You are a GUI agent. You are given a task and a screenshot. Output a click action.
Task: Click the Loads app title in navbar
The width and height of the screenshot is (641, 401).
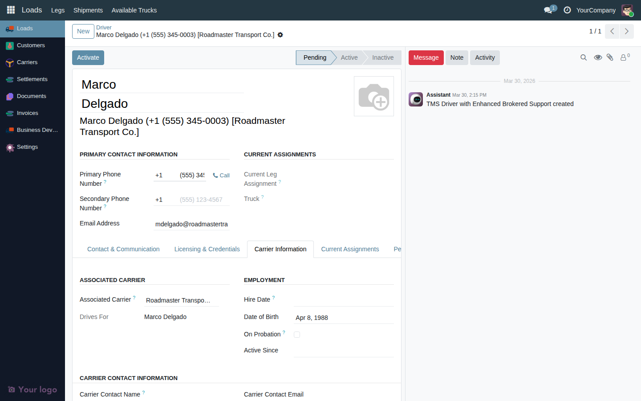click(x=32, y=10)
